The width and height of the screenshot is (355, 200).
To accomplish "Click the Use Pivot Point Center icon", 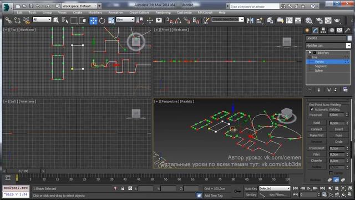I will [x=140, y=21].
